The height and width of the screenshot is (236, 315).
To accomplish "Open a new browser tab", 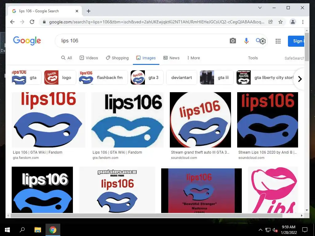I will click(x=89, y=11).
